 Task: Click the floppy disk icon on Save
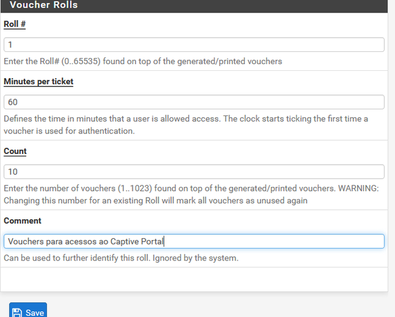[17, 313]
